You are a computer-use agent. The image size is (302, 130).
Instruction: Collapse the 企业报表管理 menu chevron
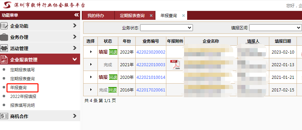point(75,59)
